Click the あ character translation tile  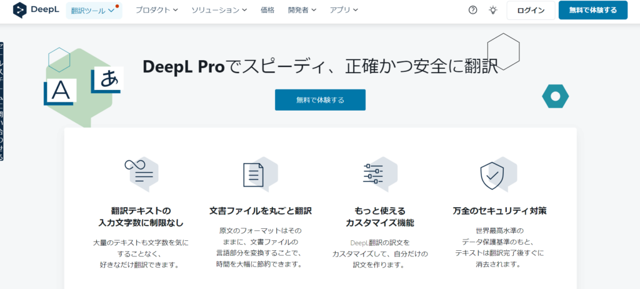click(x=107, y=79)
